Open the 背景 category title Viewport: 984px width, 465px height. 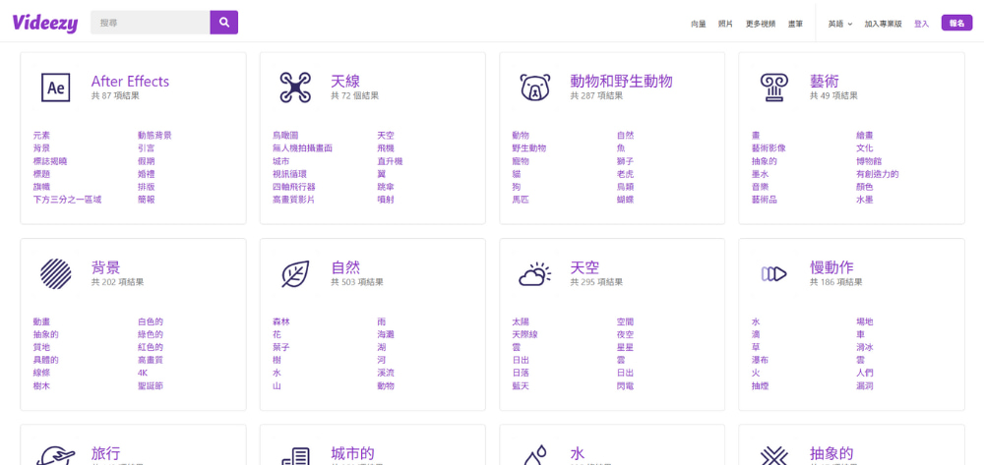(105, 267)
